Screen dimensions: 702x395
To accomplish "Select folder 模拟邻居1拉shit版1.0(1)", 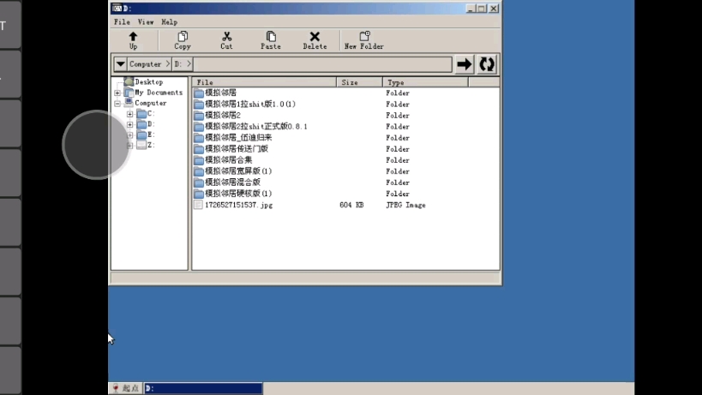I will point(250,104).
